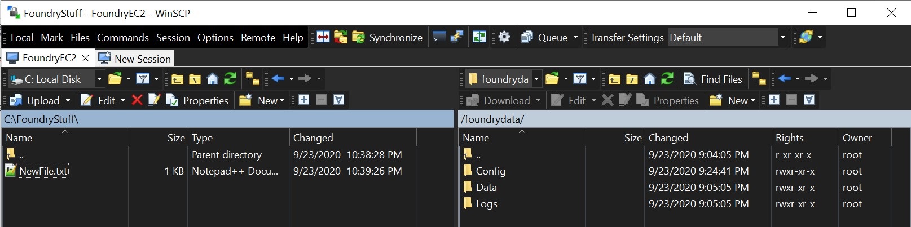911x227 pixels.
Task: Expand the Queue dropdown arrow
Action: (575, 37)
